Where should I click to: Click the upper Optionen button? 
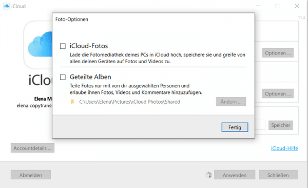pyautogui.click(x=278, y=53)
